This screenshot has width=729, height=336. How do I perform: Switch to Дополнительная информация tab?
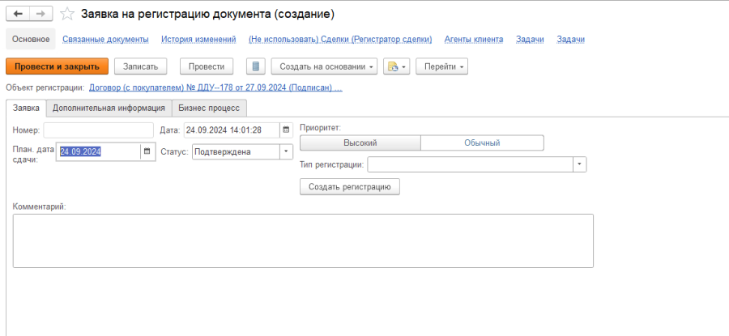click(x=109, y=108)
